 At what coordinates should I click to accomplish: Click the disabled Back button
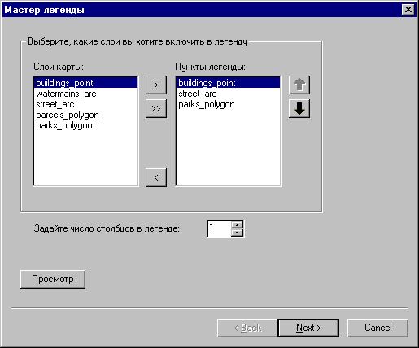click(x=247, y=328)
